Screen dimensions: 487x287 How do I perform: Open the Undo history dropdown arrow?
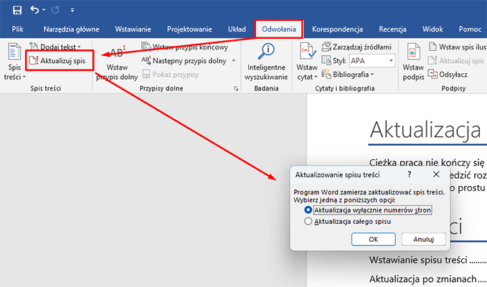(x=44, y=10)
